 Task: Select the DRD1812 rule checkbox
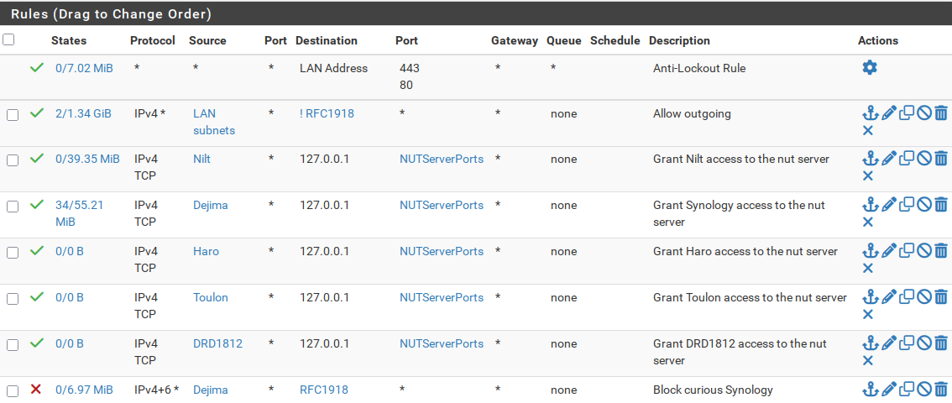12,345
